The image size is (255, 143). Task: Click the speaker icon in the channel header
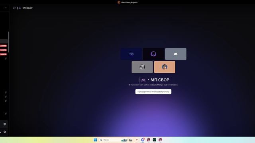pos(14,8)
